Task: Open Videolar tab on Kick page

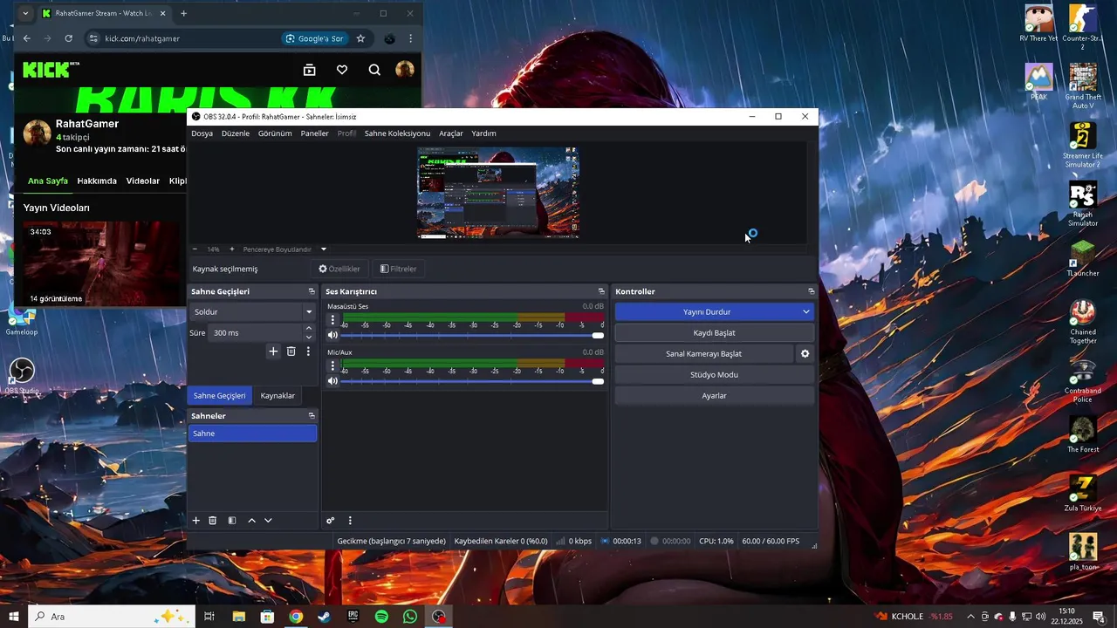Action: tap(143, 181)
